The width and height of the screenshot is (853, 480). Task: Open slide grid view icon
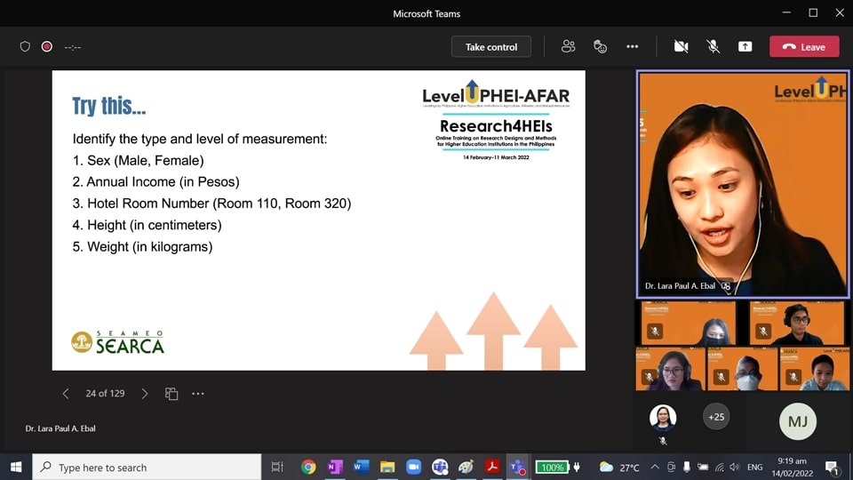[171, 394]
